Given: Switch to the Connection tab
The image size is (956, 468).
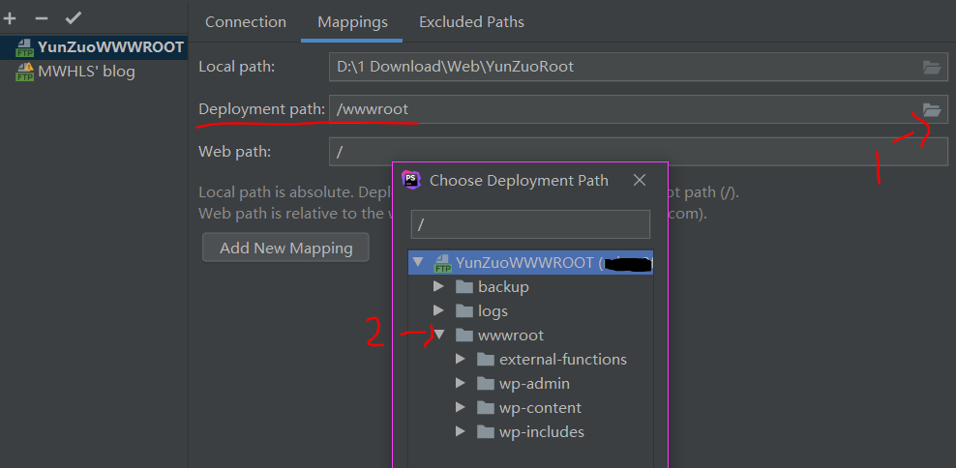Looking at the screenshot, I should point(246,22).
